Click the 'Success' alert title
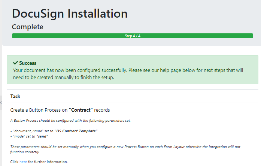This screenshot has width=261, height=166. 28,63
